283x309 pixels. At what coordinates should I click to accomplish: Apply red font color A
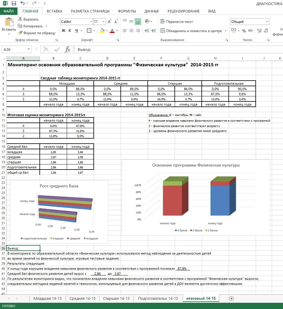(x=112, y=31)
